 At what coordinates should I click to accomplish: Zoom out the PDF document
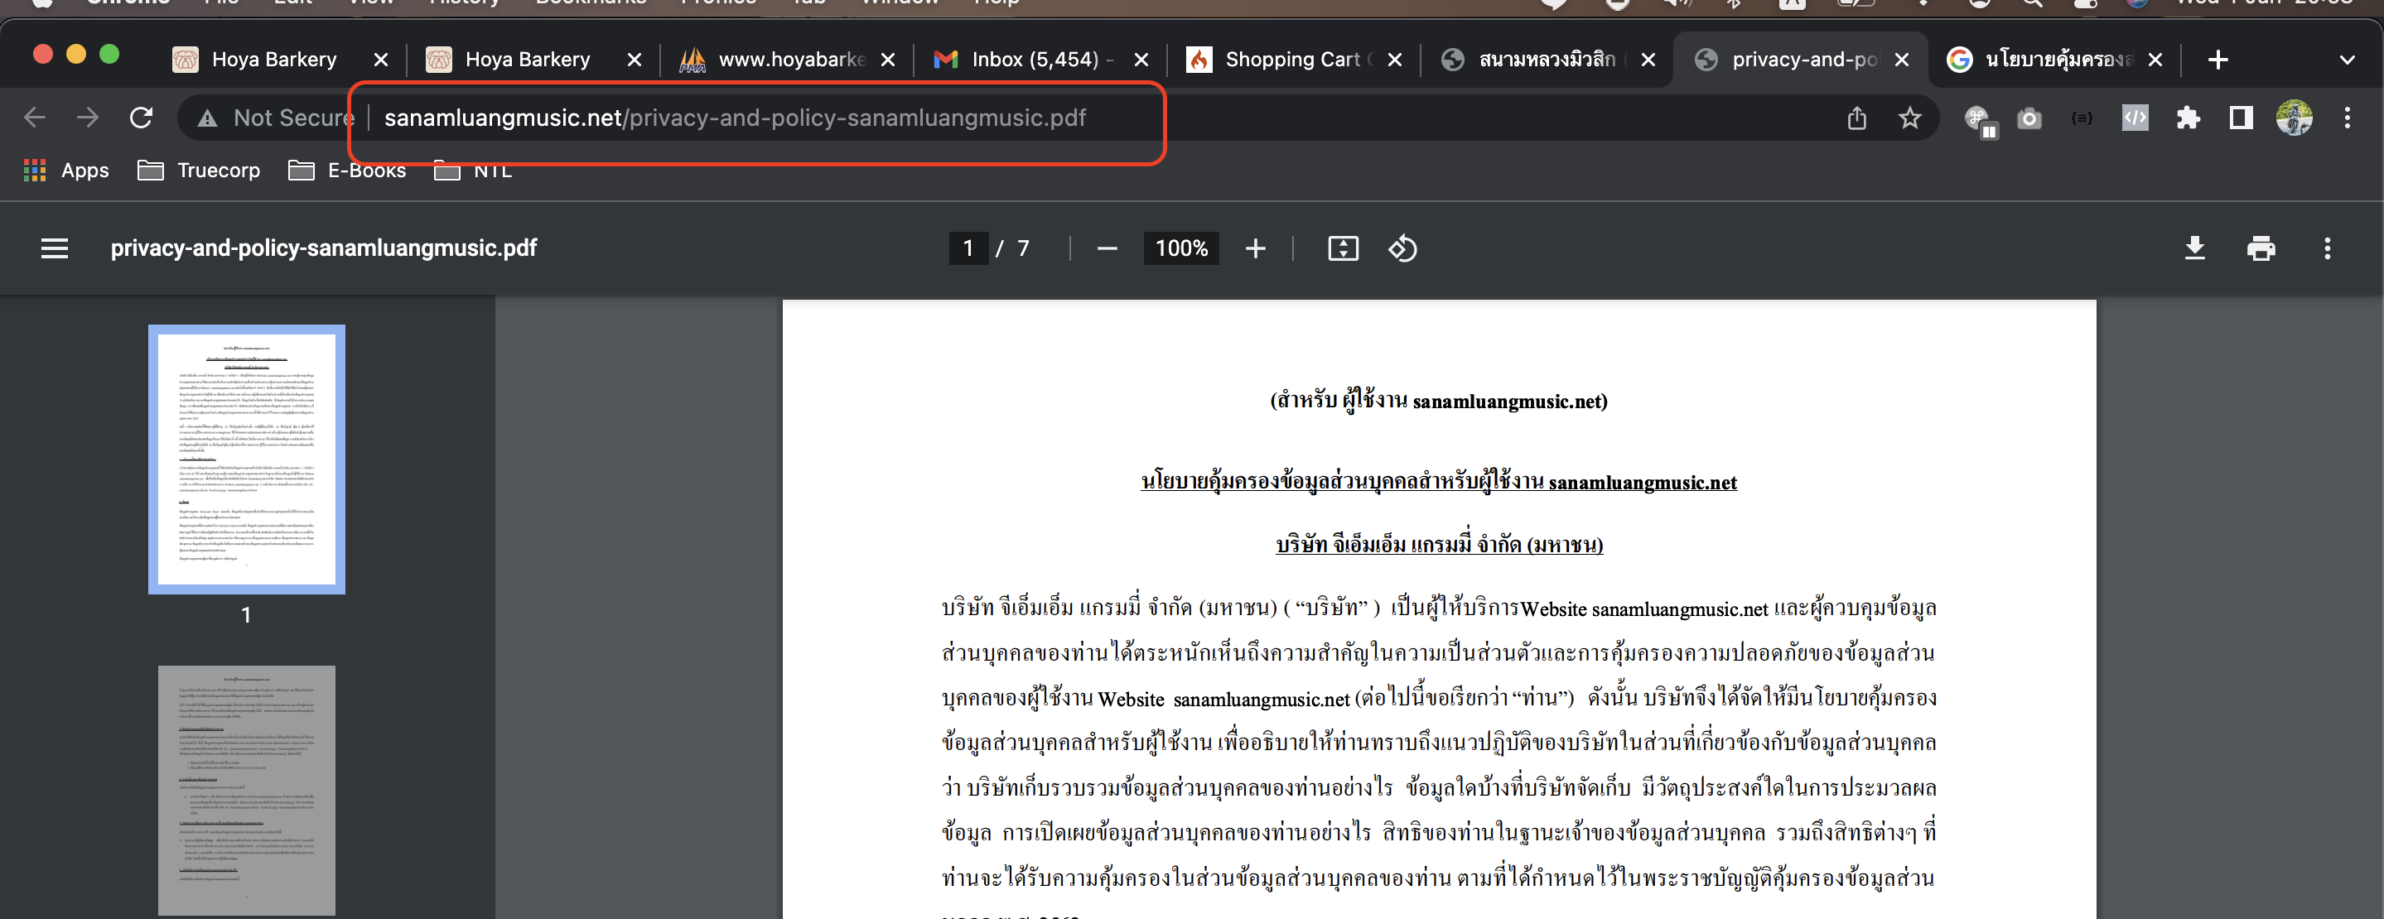pos(1107,248)
